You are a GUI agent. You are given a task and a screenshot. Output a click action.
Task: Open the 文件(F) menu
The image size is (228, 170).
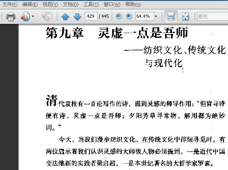(10, 4)
